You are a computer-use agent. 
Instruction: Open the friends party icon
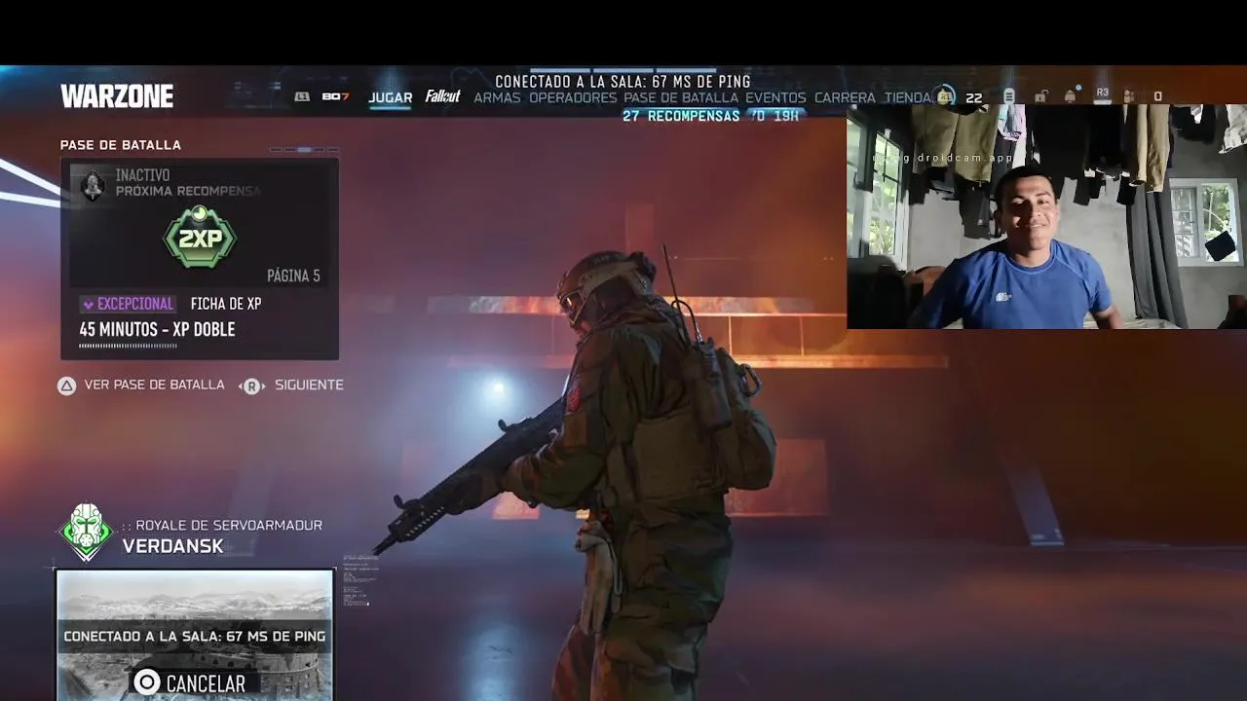coord(1129,96)
